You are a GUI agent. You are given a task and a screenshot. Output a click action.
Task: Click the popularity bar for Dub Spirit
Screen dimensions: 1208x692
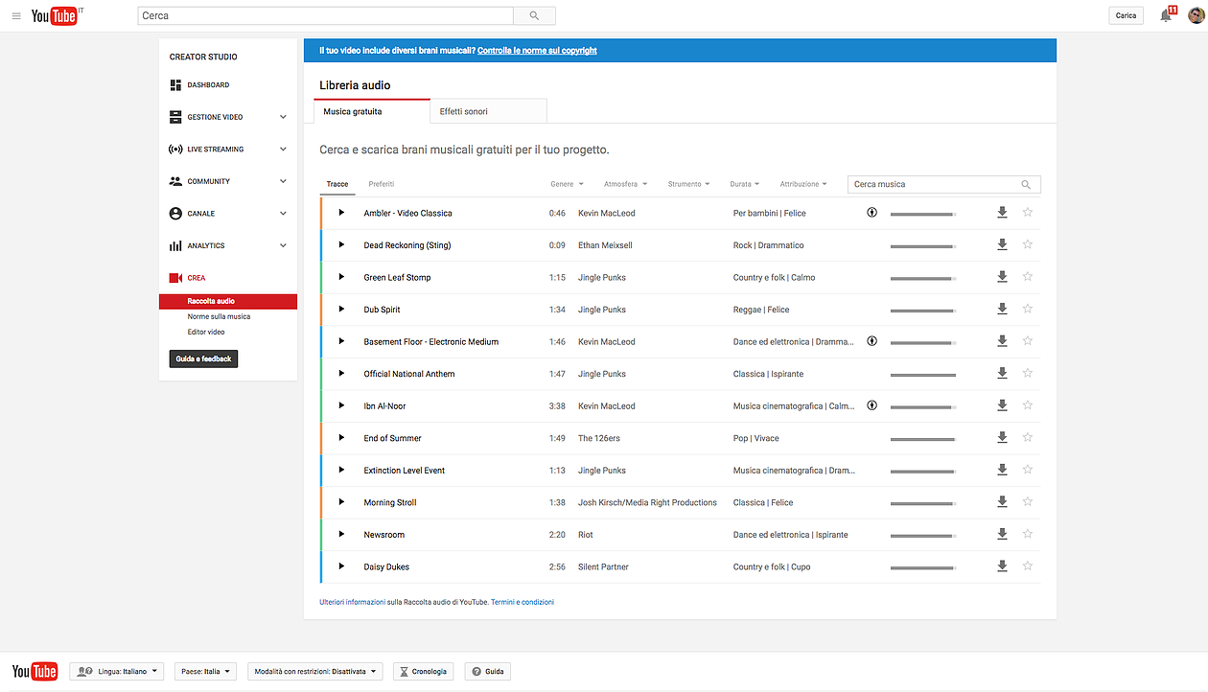pos(922,311)
